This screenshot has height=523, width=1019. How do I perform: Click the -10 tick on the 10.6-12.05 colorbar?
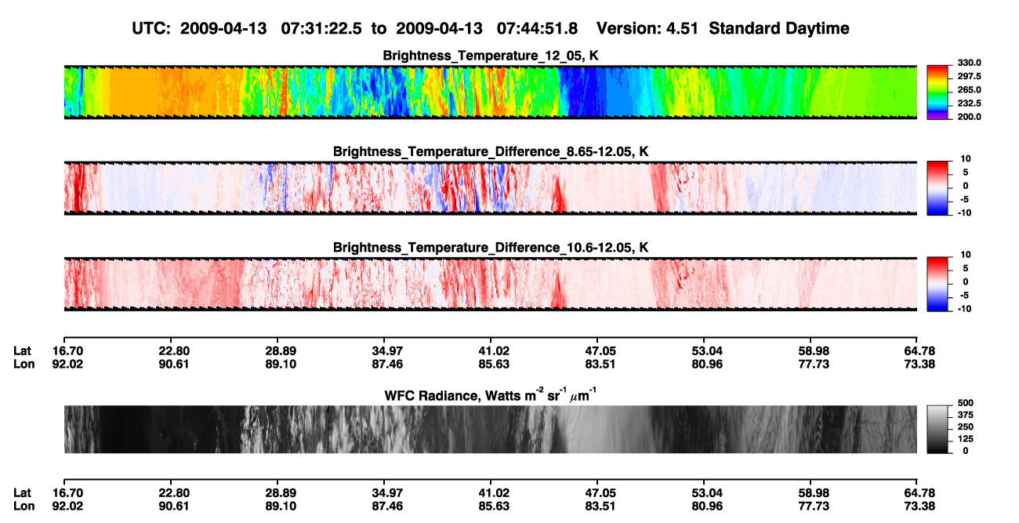coord(965,308)
